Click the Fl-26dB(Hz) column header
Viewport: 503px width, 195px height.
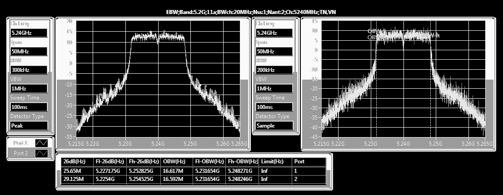110,162
